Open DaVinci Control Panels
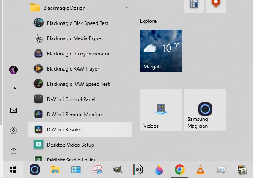Viewport: 253px width, 178px height. 80,99
